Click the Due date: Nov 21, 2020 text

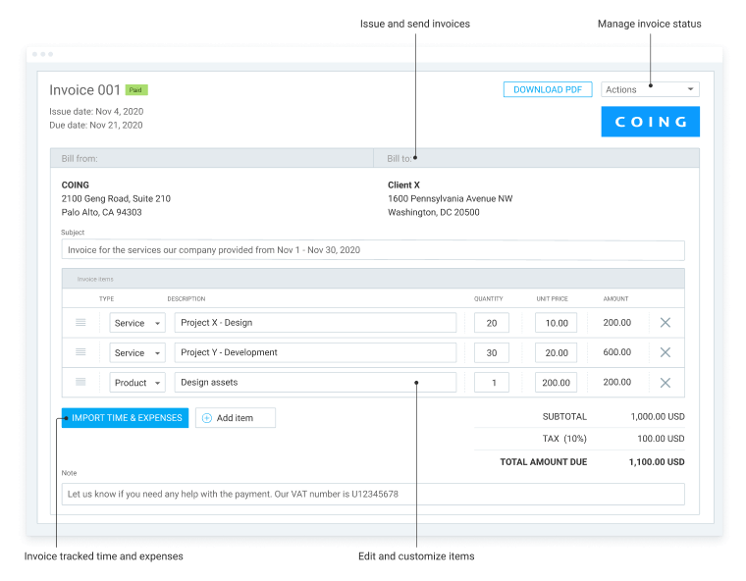click(x=96, y=126)
